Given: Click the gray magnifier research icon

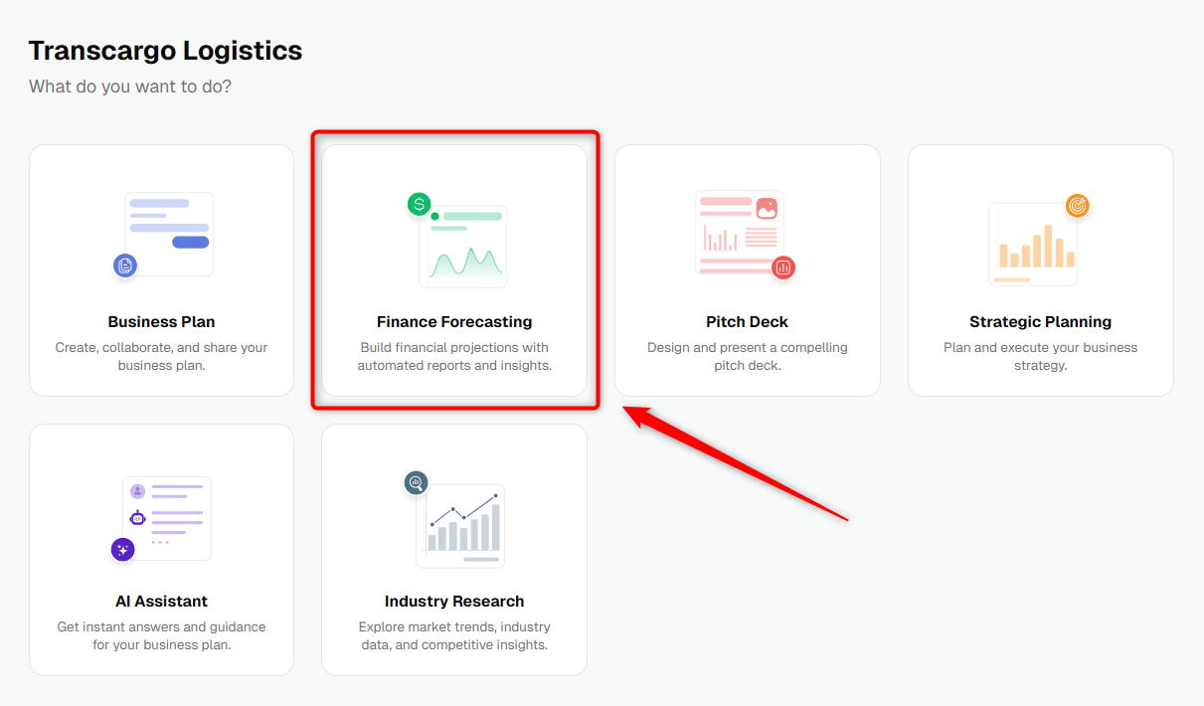Looking at the screenshot, I should click(416, 483).
